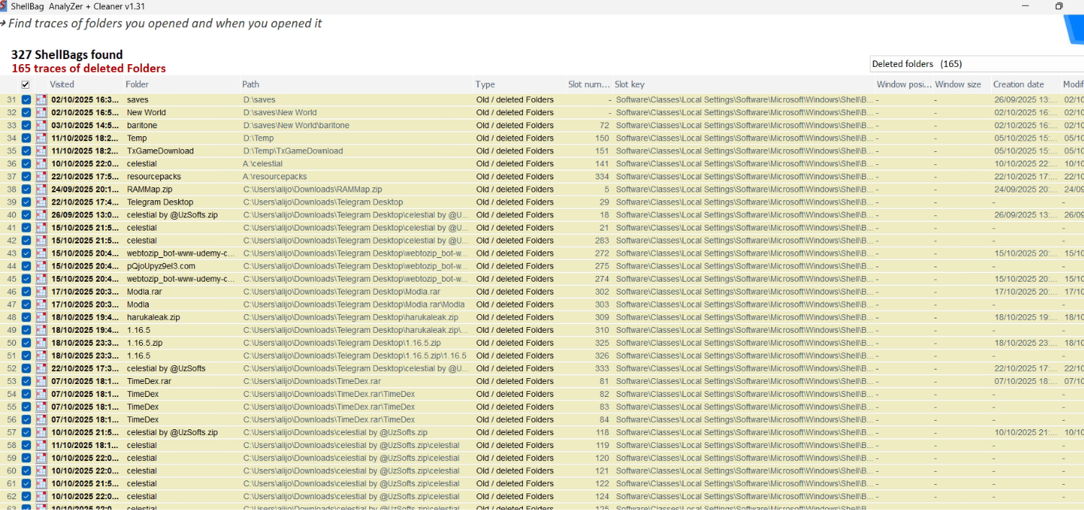Viewport: 1084px width, 510px height.
Task: Click the row icon beside harukaleak.zip
Action: tap(42, 318)
